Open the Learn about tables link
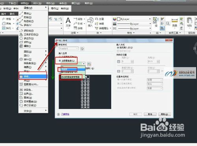197x146 pixels. (65, 114)
